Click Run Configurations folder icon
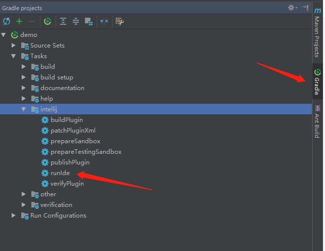This screenshot has height=251, width=325. 25,216
